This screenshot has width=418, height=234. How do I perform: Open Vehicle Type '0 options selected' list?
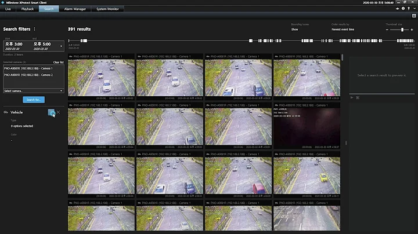pos(22,126)
